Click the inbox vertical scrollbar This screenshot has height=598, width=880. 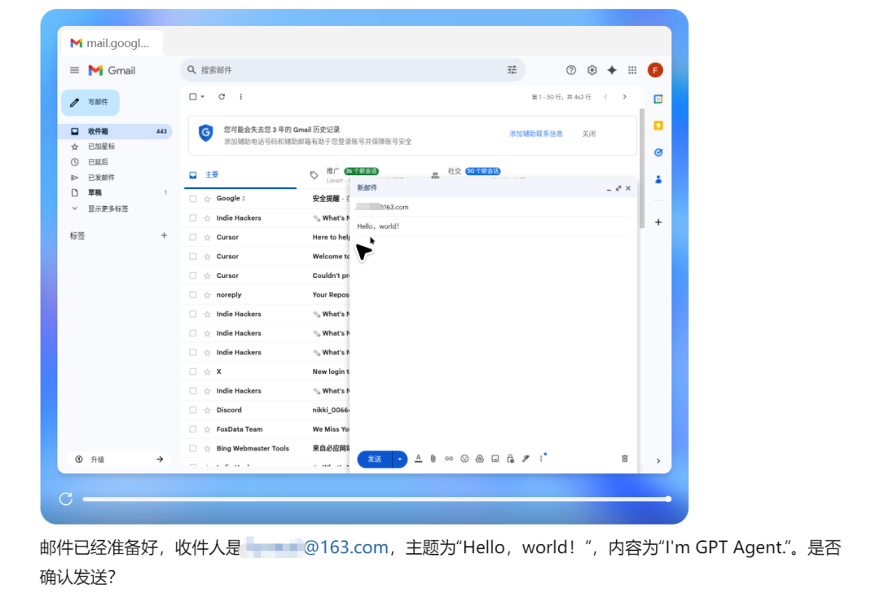(x=641, y=169)
